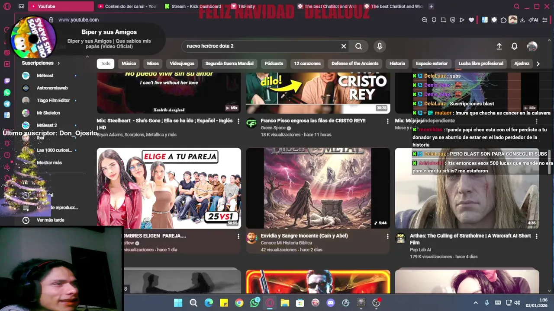This screenshot has height=311, width=554.
Task: Select the Ajedrez filter chip
Action: tap(522, 63)
